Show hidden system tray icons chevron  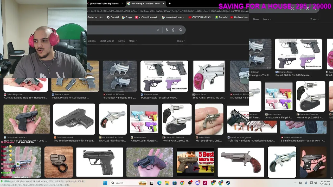295,183
